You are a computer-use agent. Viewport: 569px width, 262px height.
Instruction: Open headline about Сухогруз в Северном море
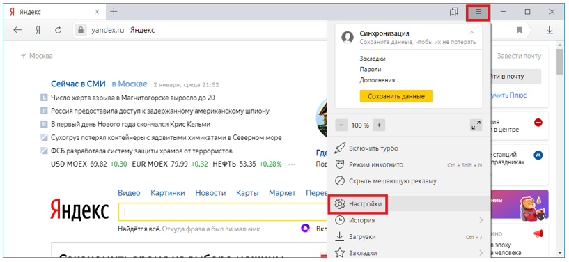tap(166, 138)
